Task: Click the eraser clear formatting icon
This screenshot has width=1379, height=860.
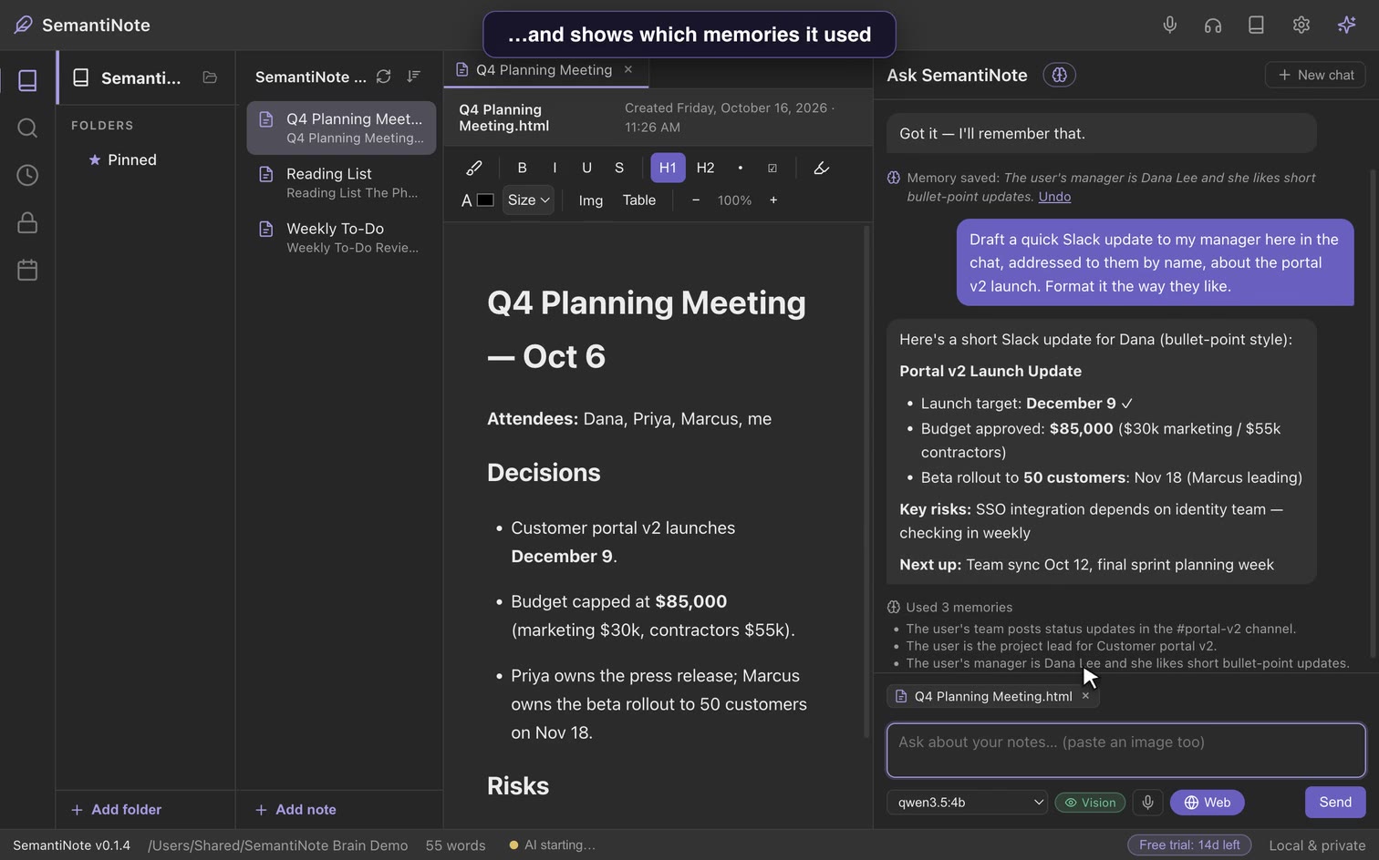Action: (821, 168)
